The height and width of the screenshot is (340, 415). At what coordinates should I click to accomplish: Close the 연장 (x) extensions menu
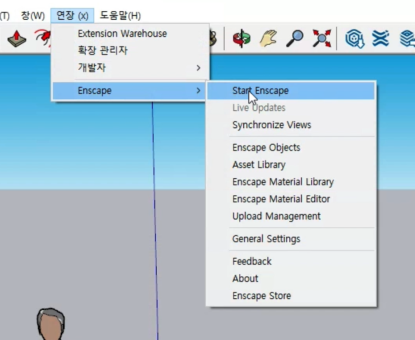[x=72, y=15]
